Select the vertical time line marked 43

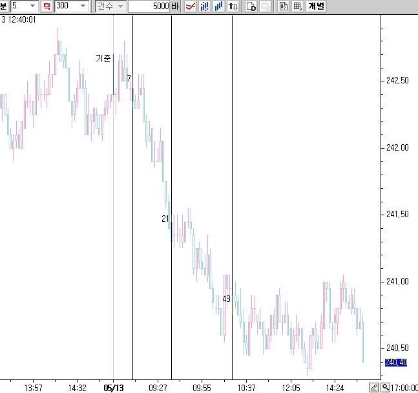(x=232, y=197)
